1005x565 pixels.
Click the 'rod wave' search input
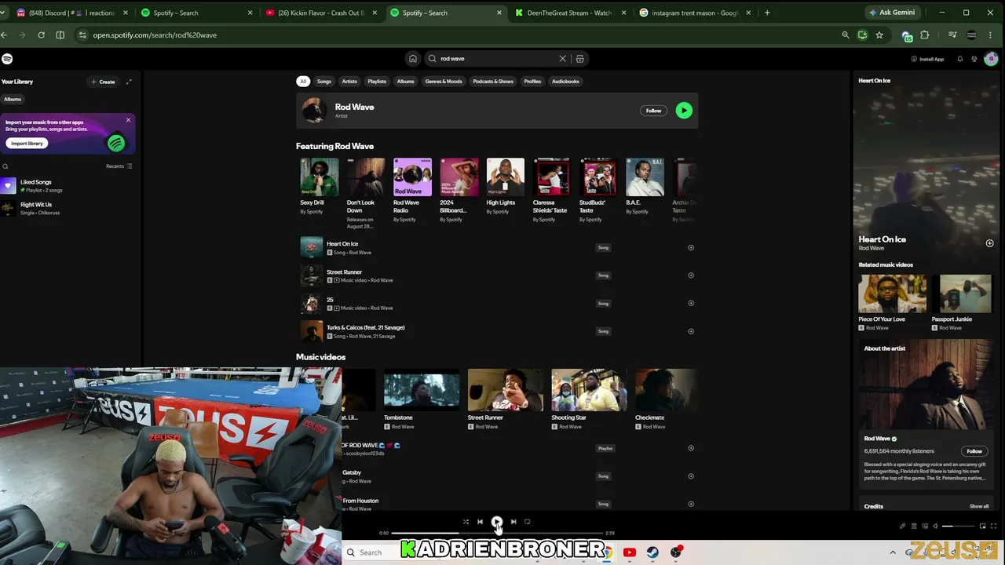point(499,59)
